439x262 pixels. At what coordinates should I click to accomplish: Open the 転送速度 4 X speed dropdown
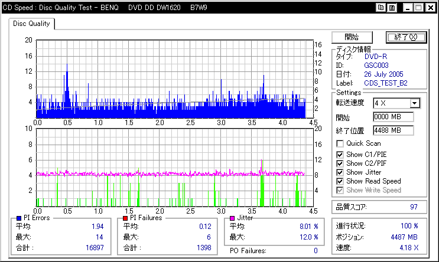pos(415,103)
